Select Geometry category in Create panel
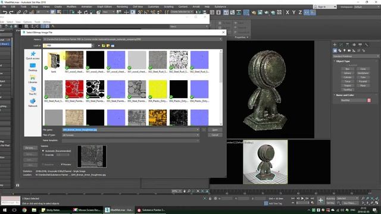Image resolution: width=381 pixels, height=214 pixels. click(x=335, y=51)
